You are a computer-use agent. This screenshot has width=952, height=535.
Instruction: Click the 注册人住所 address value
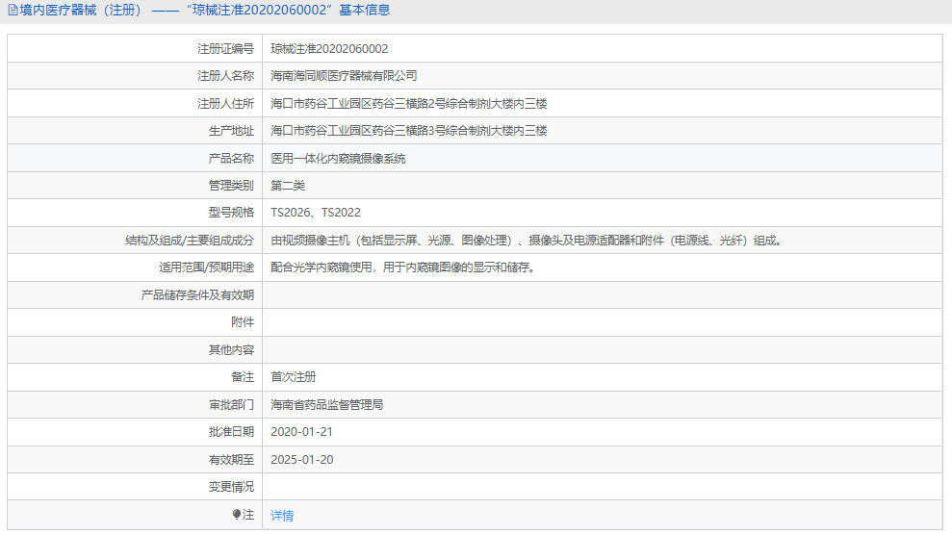click(408, 104)
